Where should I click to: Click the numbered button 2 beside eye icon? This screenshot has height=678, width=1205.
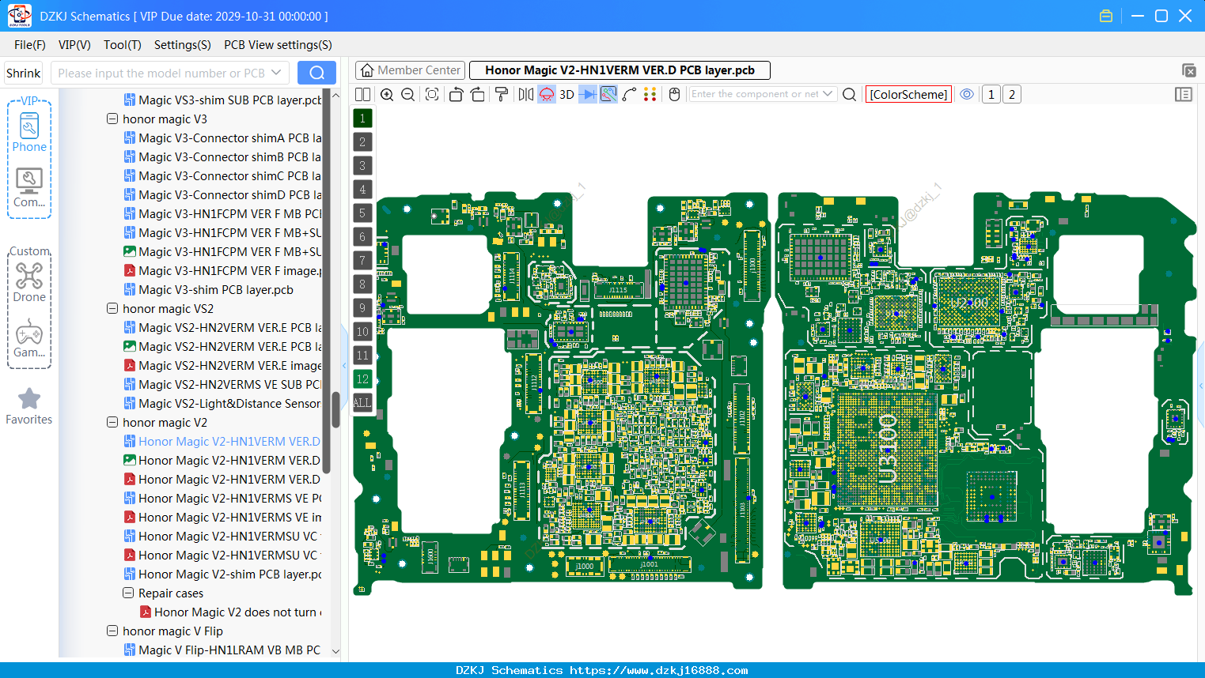1012,95
